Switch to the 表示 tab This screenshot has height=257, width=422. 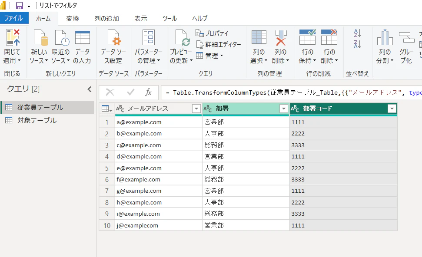coord(141,19)
